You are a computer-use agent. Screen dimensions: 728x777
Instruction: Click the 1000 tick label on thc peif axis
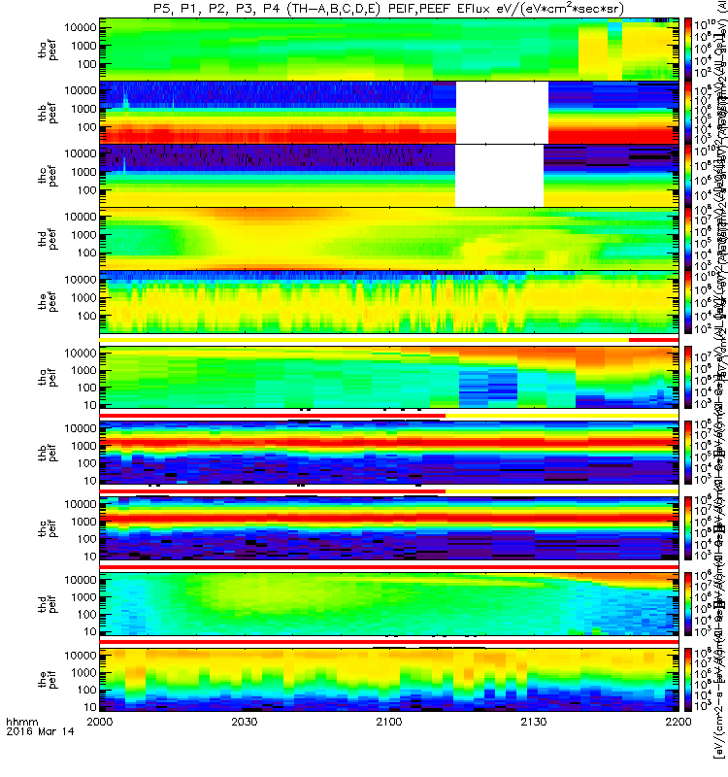click(83, 522)
